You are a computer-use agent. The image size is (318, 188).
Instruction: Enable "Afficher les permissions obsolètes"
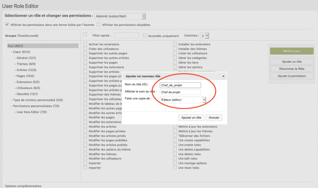(x=98, y=25)
